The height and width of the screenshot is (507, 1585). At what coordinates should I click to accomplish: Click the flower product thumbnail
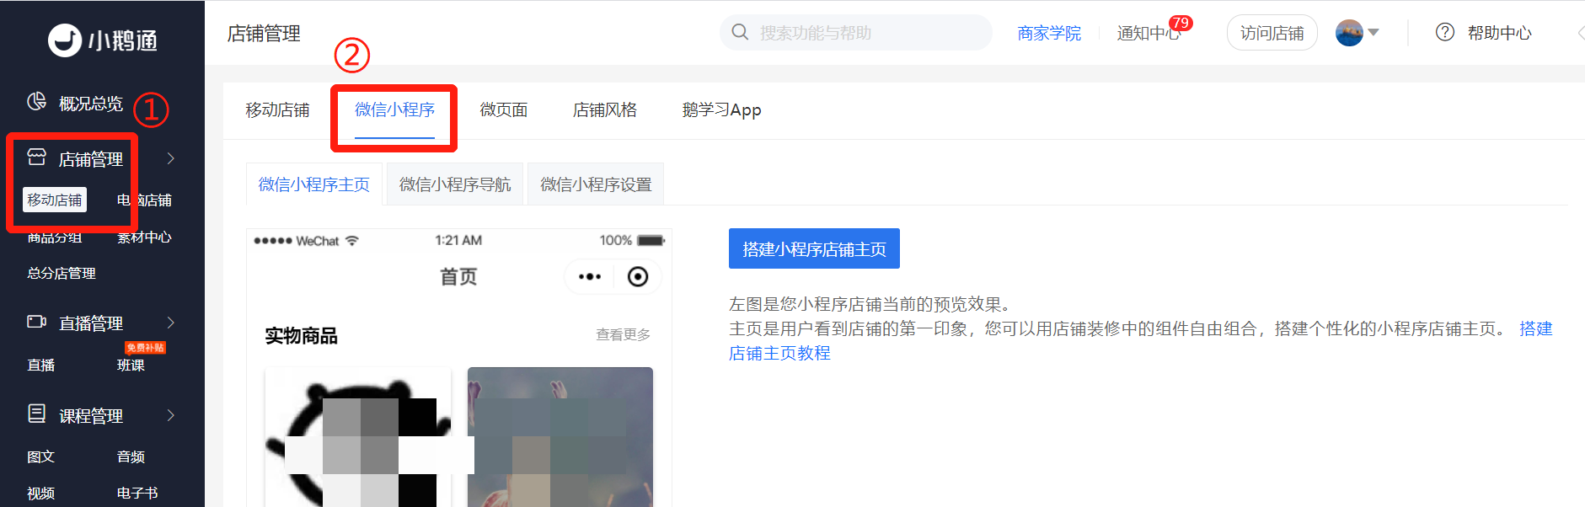560,438
